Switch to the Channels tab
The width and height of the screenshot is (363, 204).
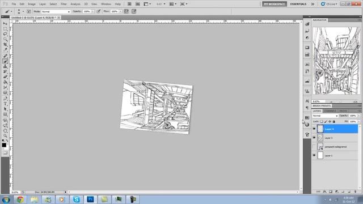330,111
